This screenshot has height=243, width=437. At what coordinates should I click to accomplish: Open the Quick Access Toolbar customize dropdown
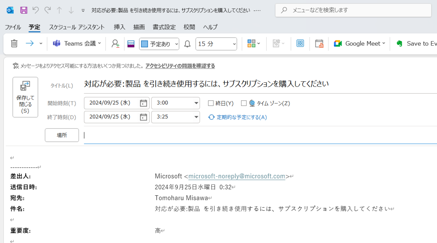pos(83,11)
